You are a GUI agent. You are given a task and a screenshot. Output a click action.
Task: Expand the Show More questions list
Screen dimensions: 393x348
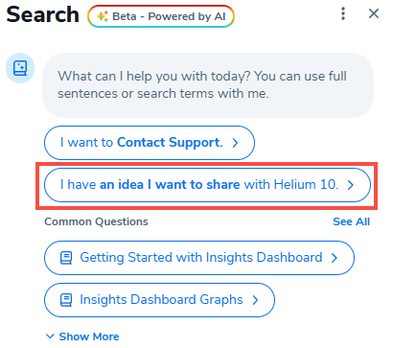[x=82, y=336]
